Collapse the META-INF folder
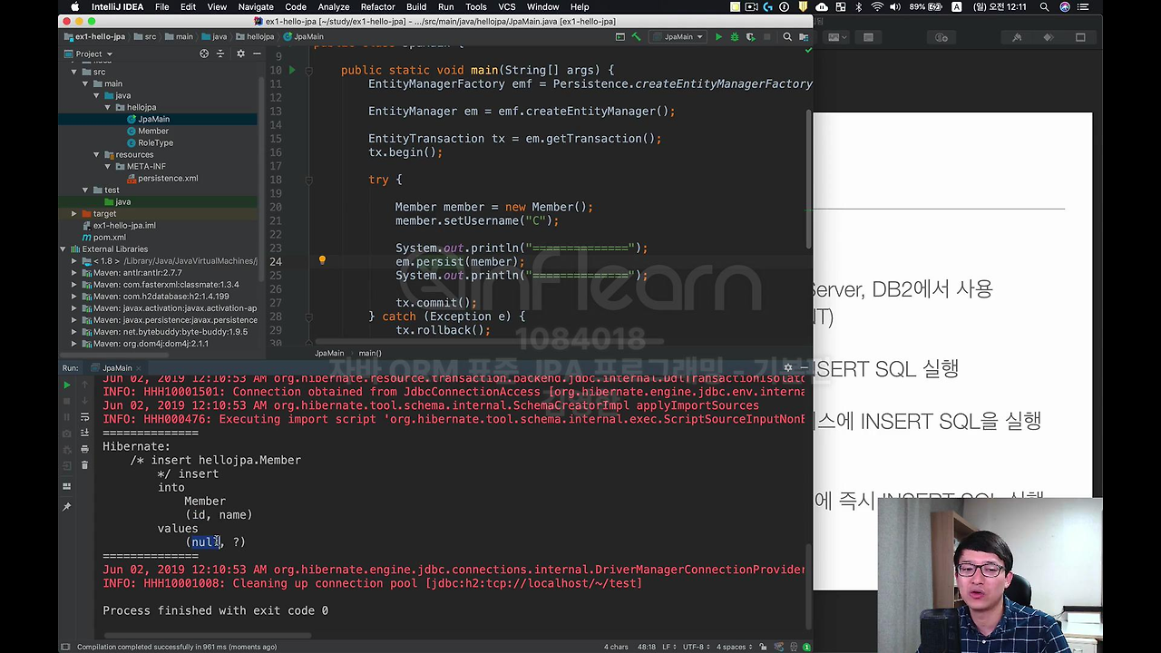1161x653 pixels. [x=108, y=166]
